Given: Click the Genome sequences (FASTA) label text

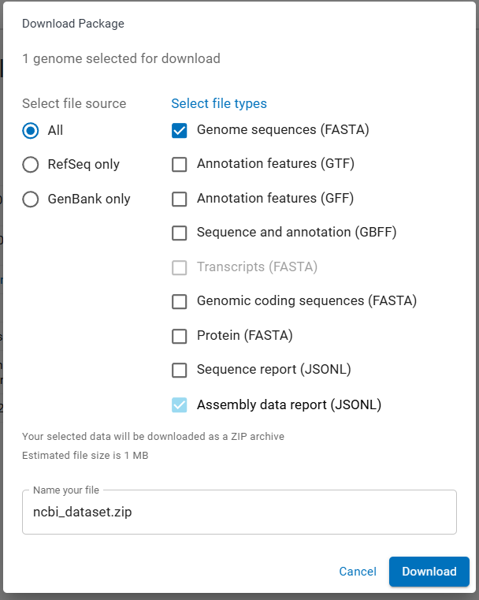Looking at the screenshot, I should pyautogui.click(x=283, y=130).
